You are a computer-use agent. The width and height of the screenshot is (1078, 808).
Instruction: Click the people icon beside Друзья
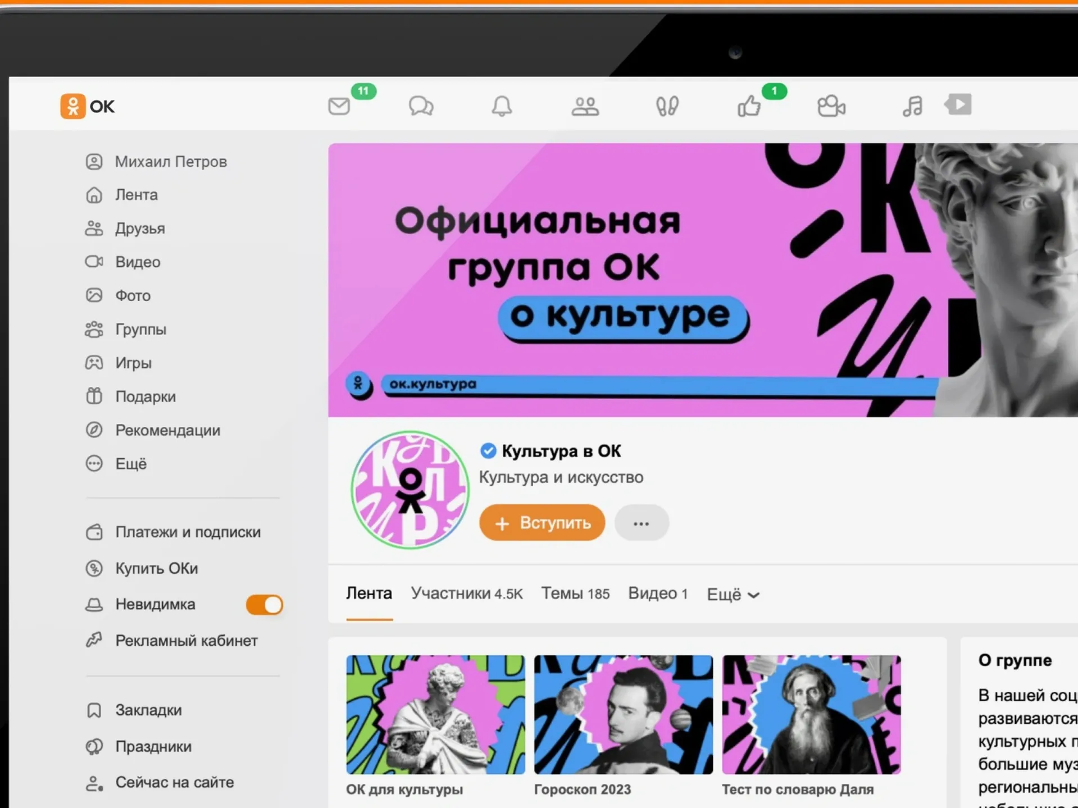pyautogui.click(x=94, y=229)
